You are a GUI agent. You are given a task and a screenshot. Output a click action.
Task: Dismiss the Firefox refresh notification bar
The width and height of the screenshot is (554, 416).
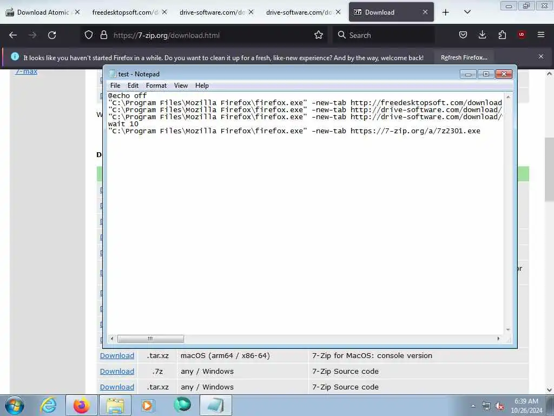pos(541,56)
